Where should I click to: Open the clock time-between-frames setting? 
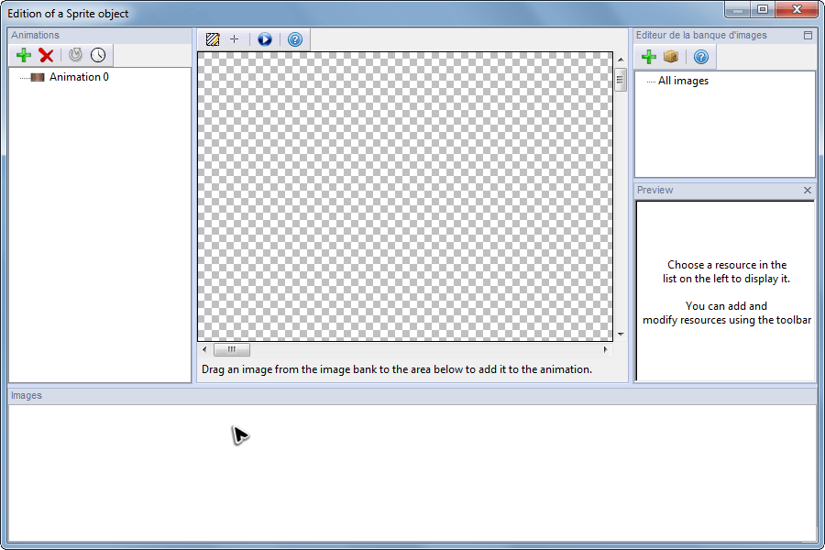[x=98, y=55]
